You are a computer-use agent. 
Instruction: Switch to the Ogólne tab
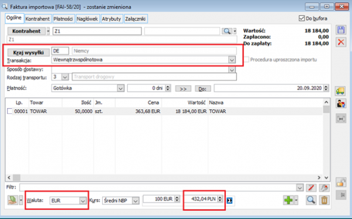(x=14, y=18)
